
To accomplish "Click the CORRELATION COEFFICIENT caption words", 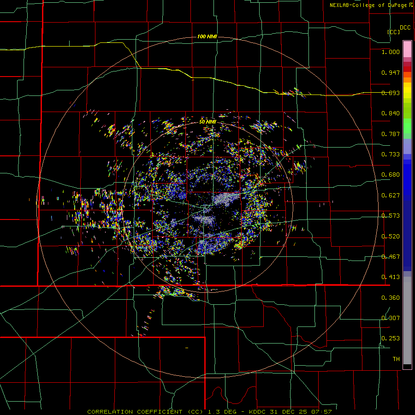I will (x=135, y=412).
